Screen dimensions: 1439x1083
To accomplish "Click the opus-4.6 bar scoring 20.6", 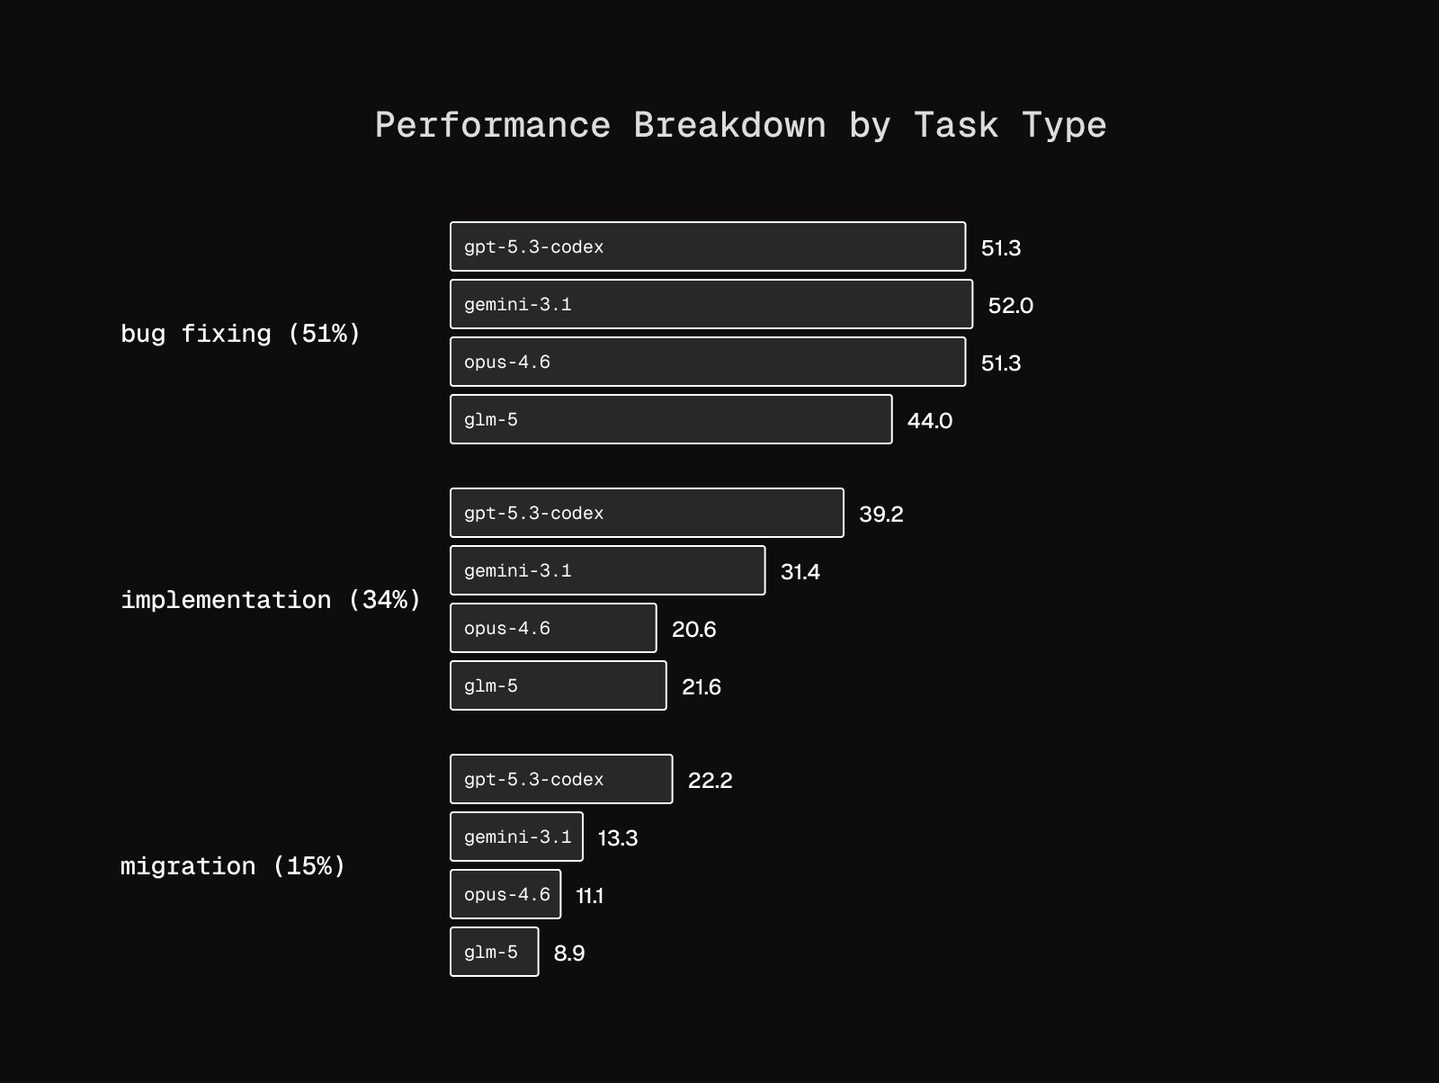I will point(553,628).
